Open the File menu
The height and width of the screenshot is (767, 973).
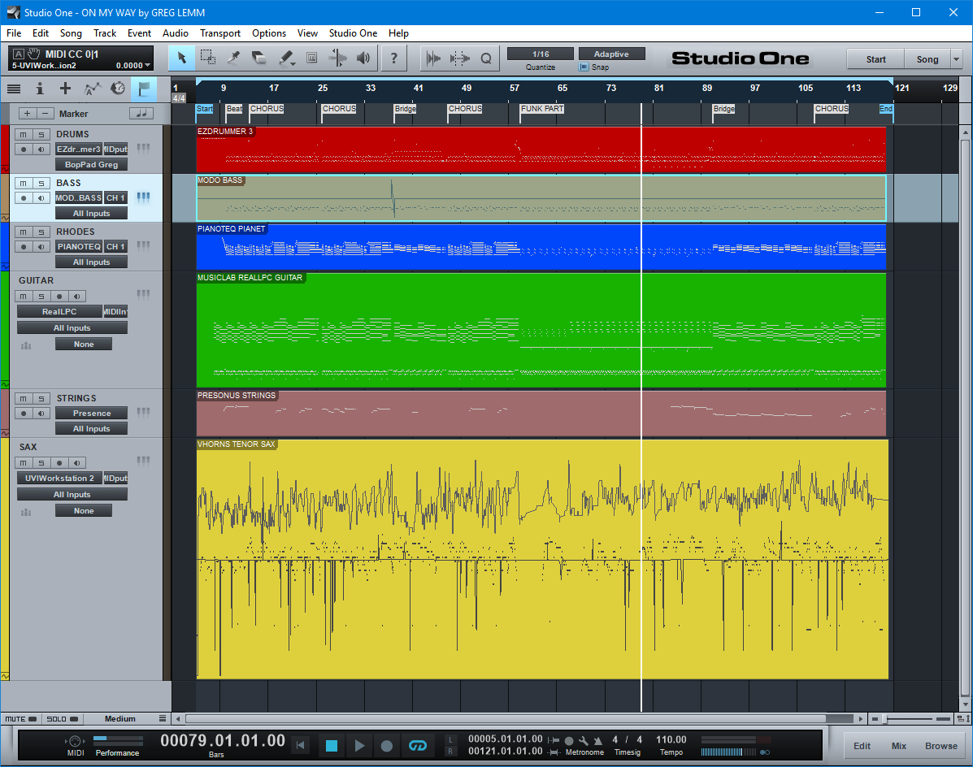tap(14, 32)
